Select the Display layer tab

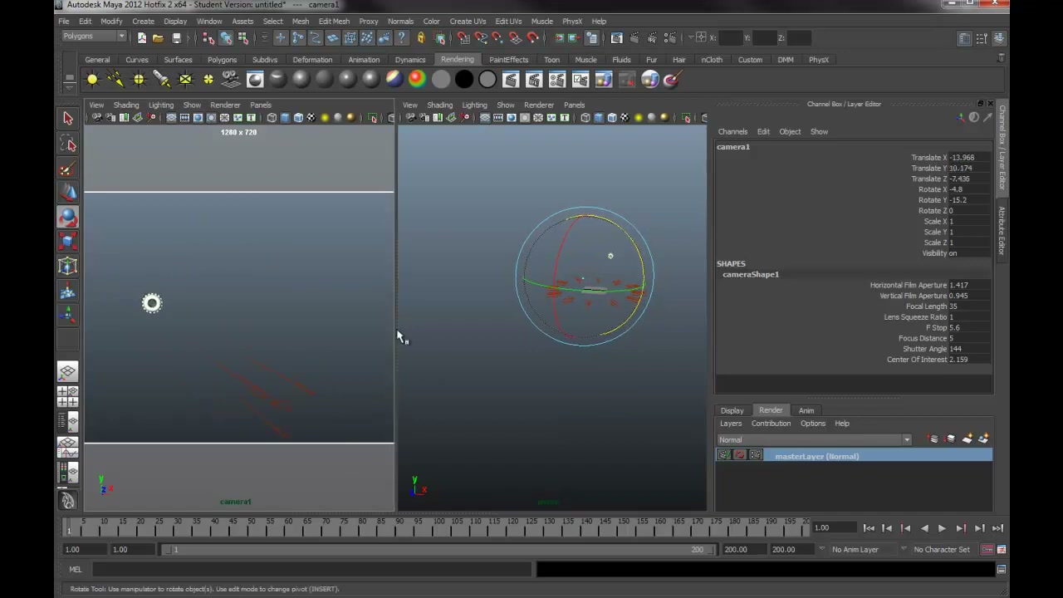coord(732,410)
